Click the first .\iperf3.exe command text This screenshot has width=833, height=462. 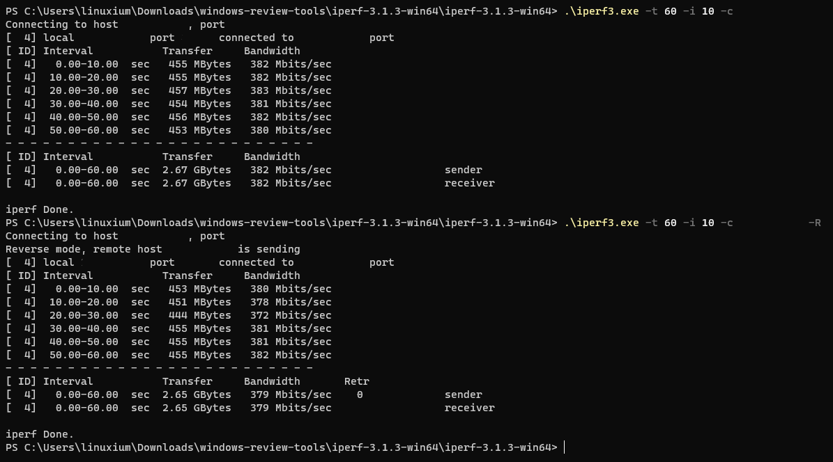[602, 11]
